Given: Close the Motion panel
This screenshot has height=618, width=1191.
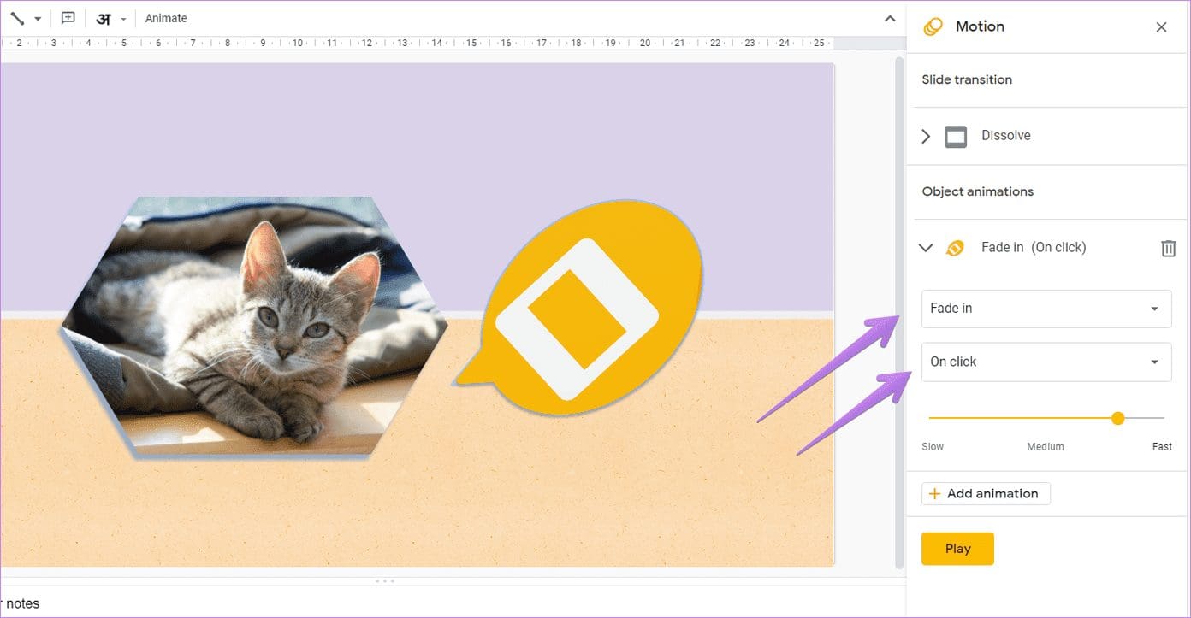Looking at the screenshot, I should point(1161,27).
